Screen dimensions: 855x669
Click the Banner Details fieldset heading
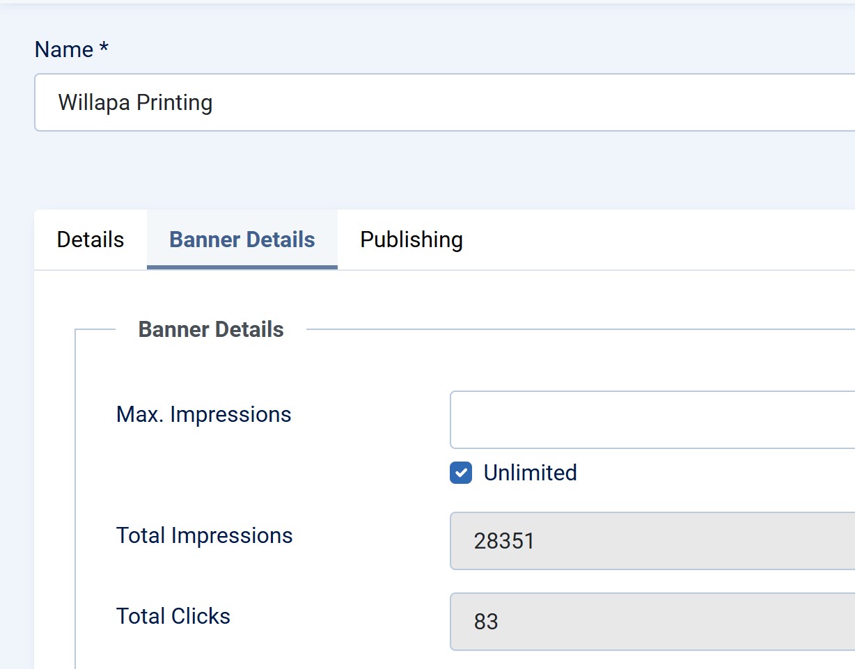(x=211, y=329)
